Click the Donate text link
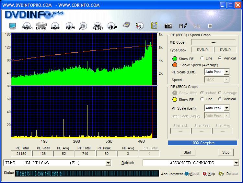243x183 pixels. [x=232, y=174]
